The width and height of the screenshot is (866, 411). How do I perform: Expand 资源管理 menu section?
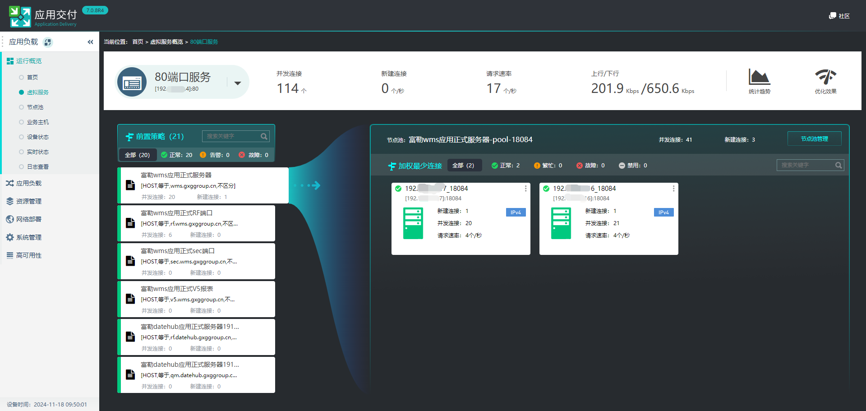pyautogui.click(x=29, y=201)
